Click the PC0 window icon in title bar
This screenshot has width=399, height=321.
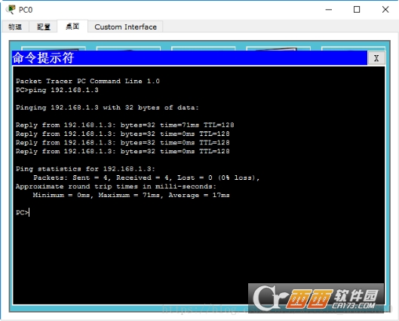pyautogui.click(x=11, y=9)
